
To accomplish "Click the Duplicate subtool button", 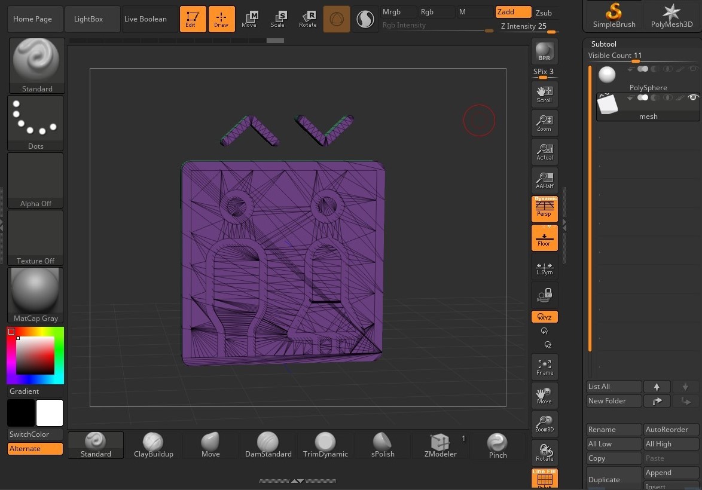I will pos(614,479).
